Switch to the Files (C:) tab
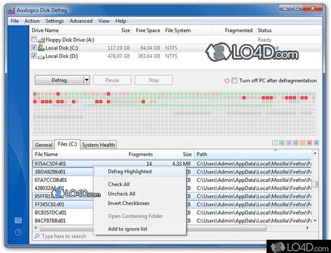Viewport: 331px width, 253px height. [x=67, y=144]
